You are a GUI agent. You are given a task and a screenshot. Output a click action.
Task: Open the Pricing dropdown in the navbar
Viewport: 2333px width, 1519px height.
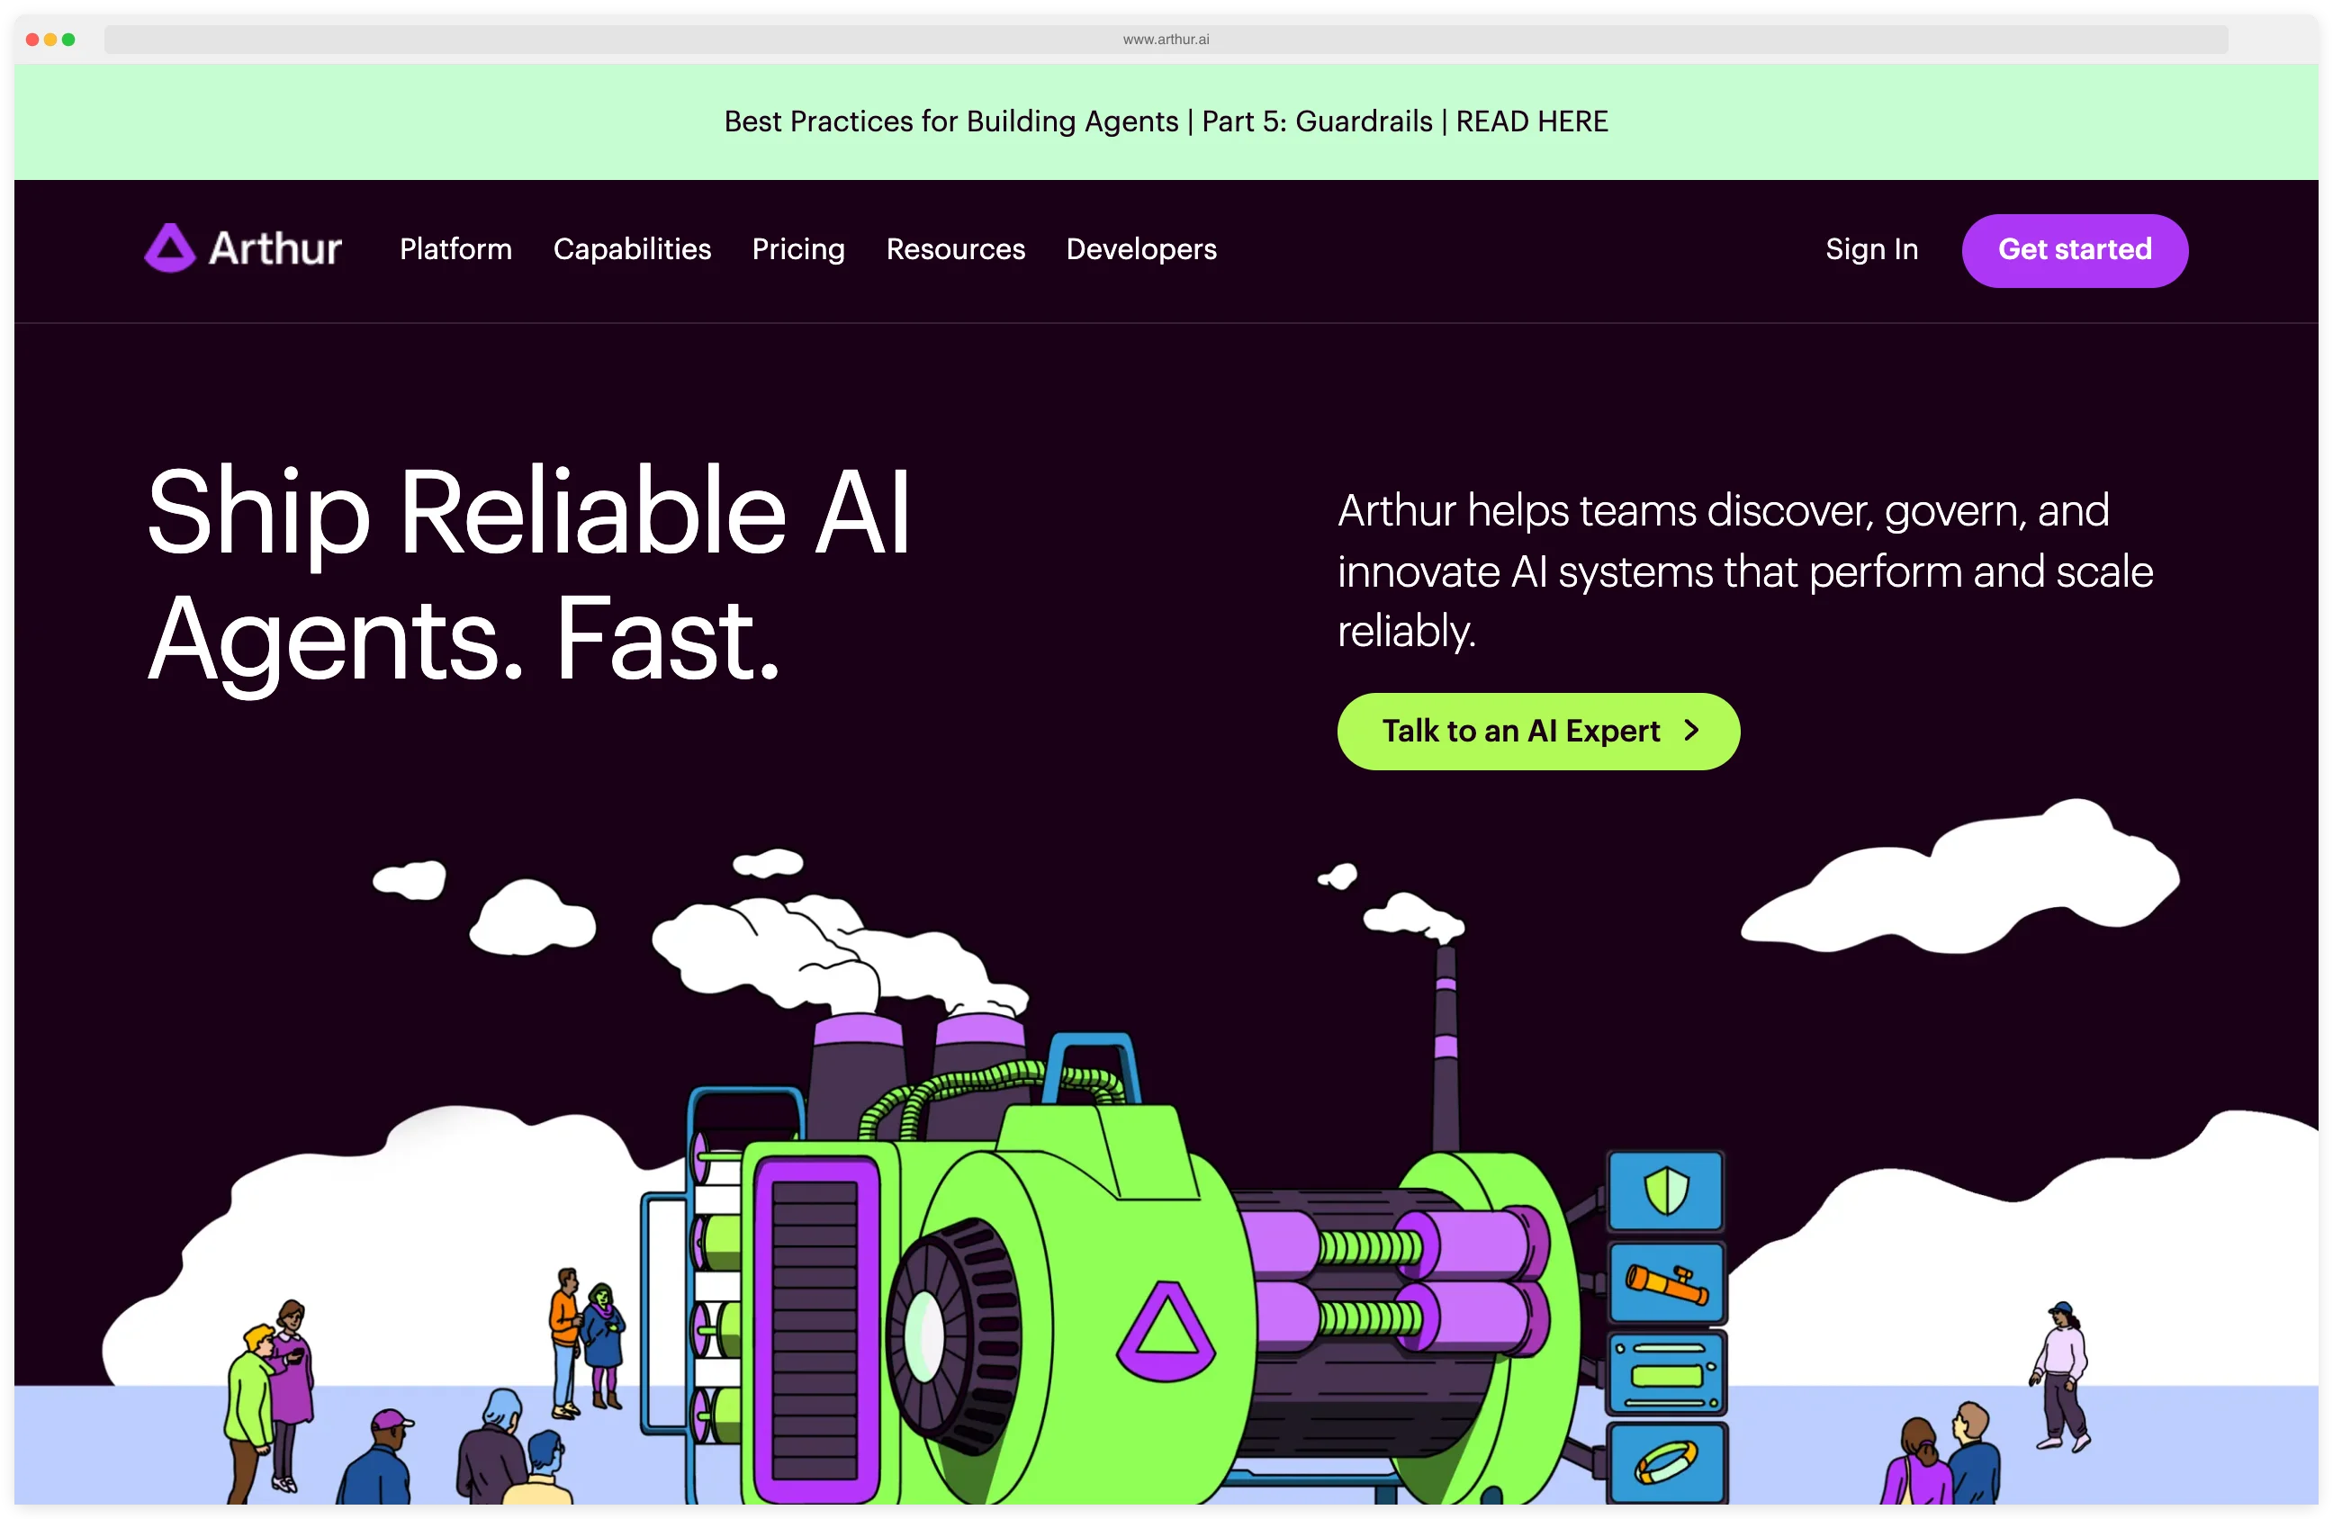798,250
